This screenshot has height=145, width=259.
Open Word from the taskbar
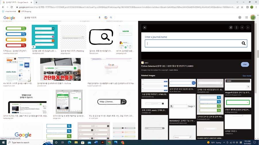pyautogui.click(x=96, y=142)
